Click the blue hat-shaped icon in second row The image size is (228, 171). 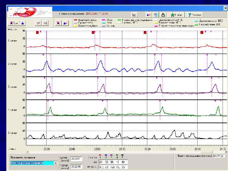pyautogui.click(x=65, y=23)
